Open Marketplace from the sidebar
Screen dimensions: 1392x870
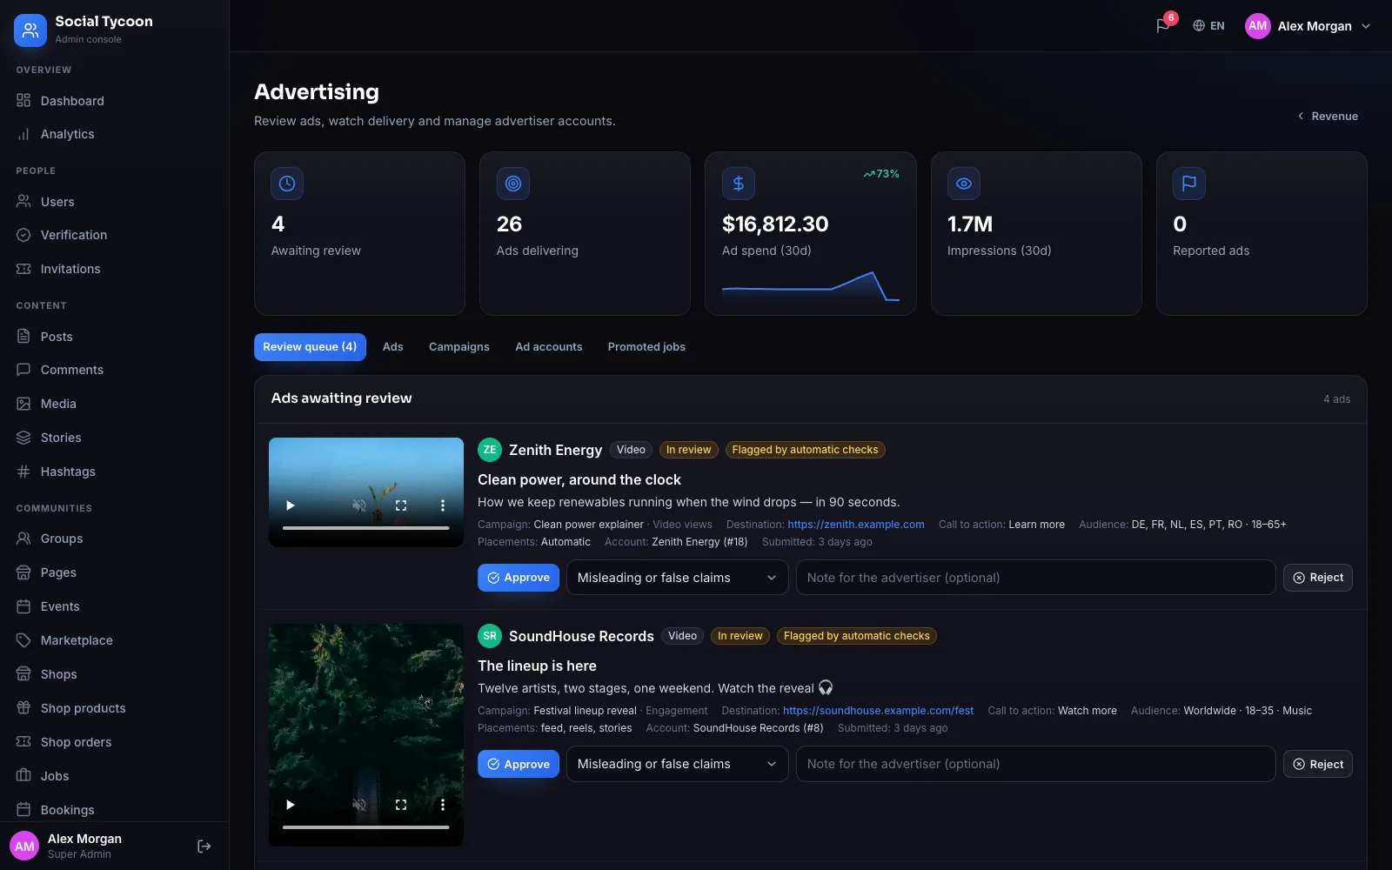(114, 640)
